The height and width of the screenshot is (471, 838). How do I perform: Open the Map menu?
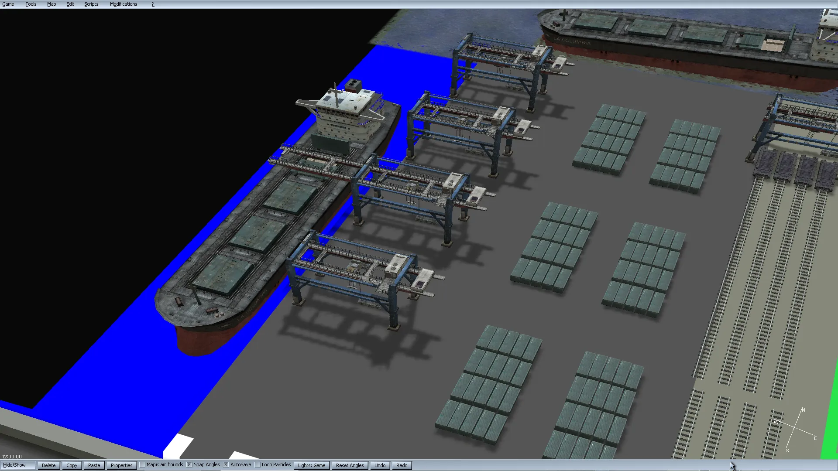(52, 4)
